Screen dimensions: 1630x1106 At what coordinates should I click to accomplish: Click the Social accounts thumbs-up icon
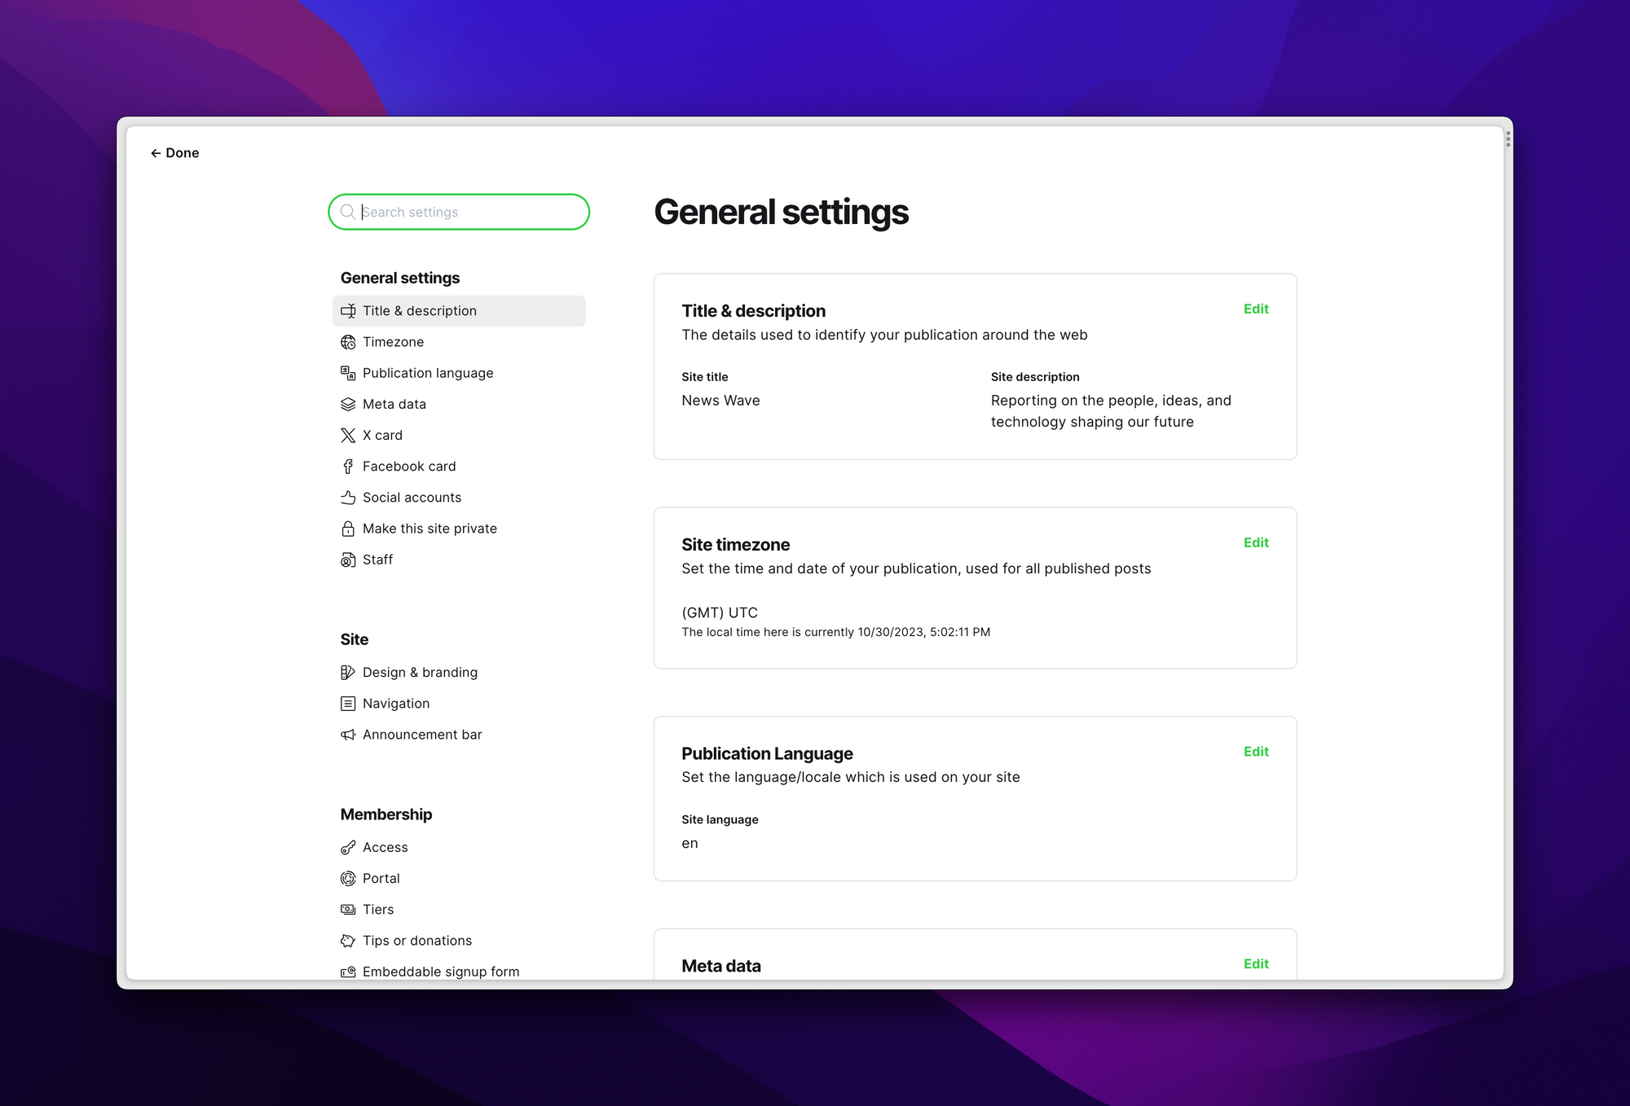pyautogui.click(x=348, y=498)
